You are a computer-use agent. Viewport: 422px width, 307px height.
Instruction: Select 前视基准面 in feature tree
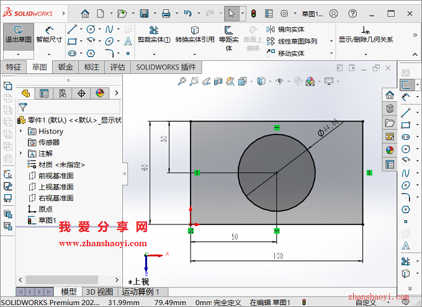click(51, 176)
